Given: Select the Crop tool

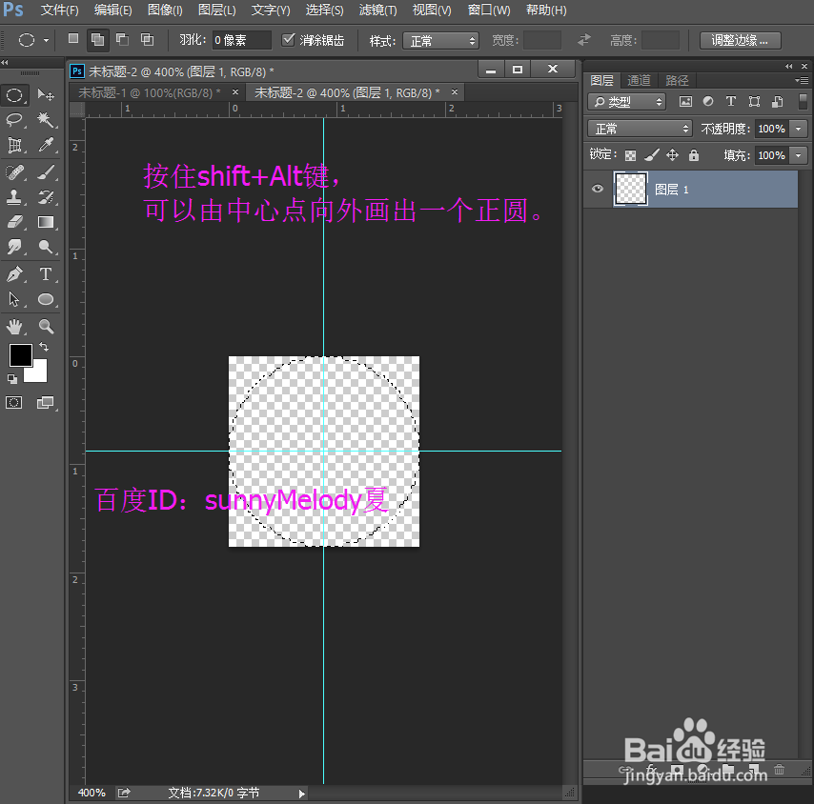Looking at the screenshot, I should [14, 145].
